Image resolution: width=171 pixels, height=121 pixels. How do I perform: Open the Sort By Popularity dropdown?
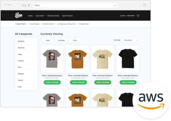(x=131, y=40)
